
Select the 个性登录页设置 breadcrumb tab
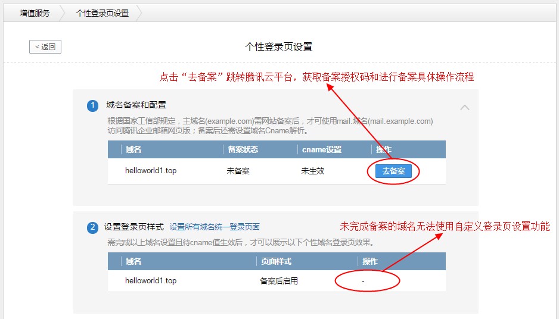103,12
